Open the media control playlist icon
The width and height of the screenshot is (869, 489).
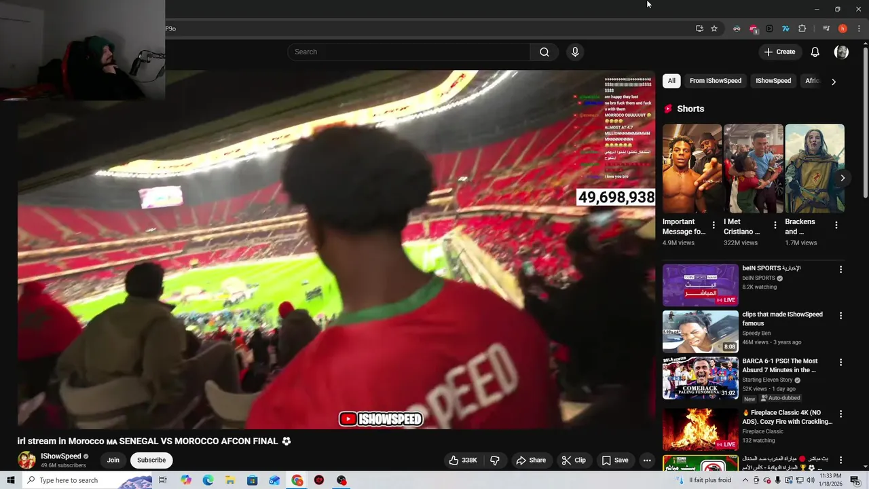coord(826,29)
